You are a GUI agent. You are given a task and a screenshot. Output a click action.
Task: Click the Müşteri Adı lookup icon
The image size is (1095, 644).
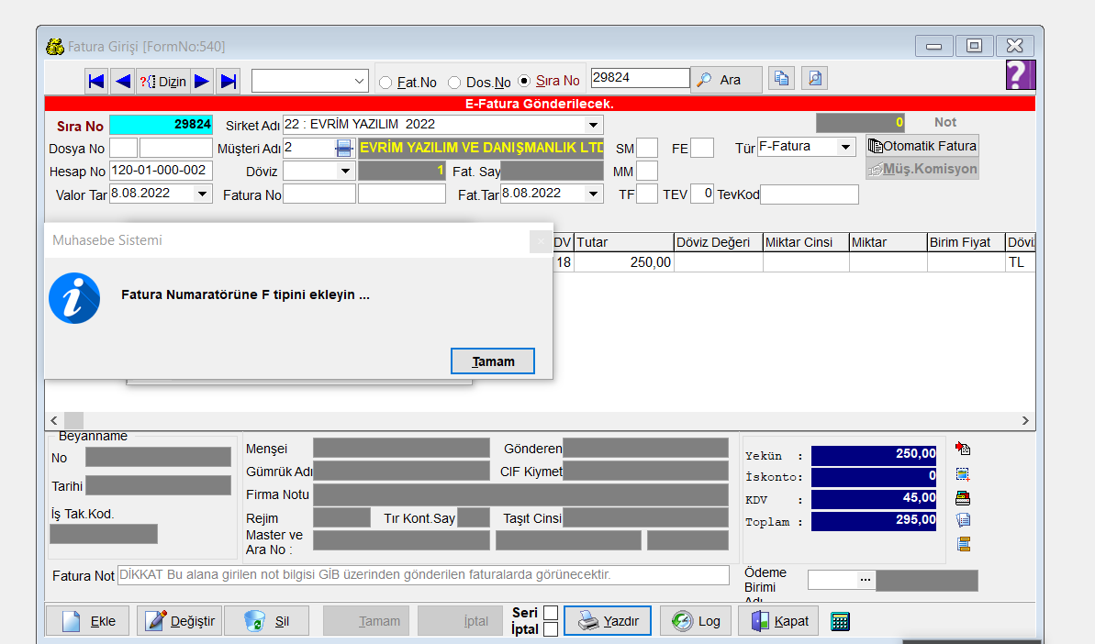click(344, 148)
